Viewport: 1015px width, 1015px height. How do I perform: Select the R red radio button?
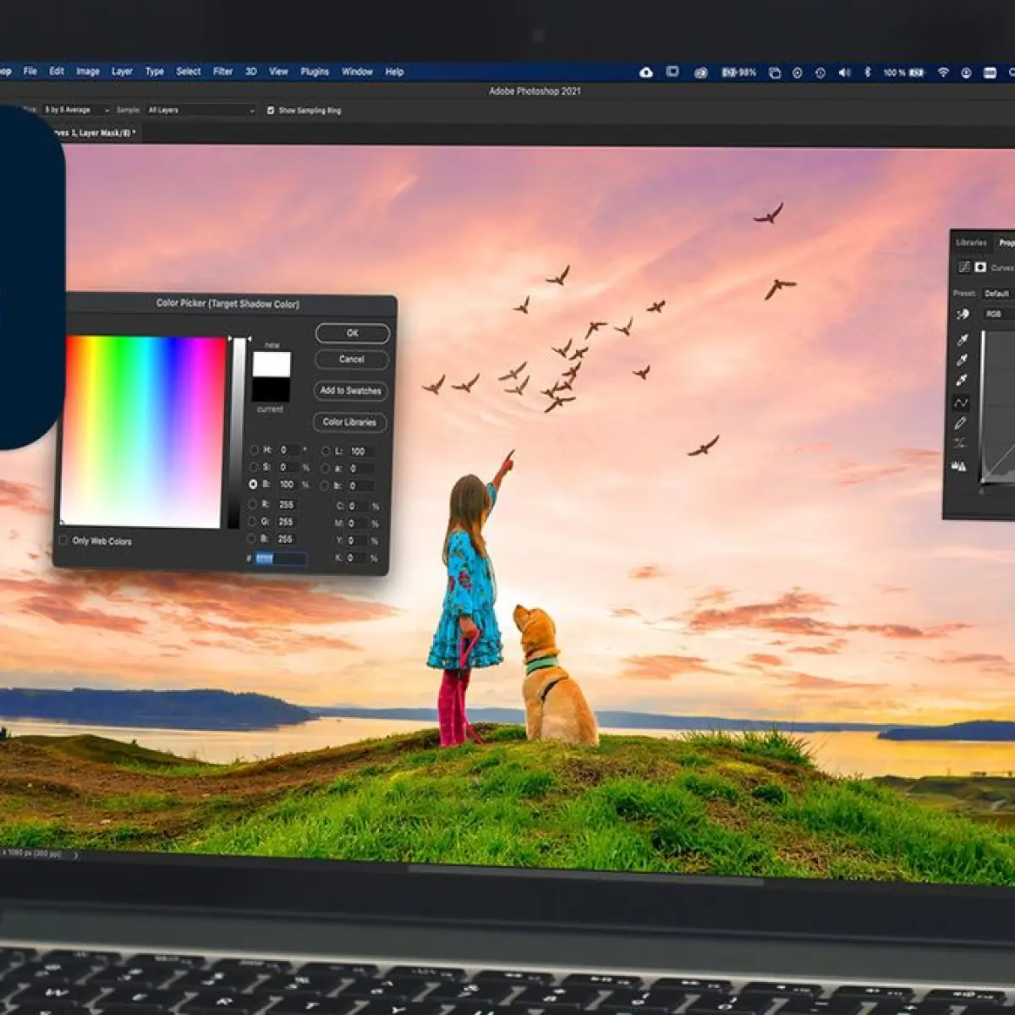pyautogui.click(x=252, y=504)
